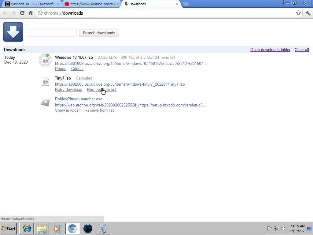
Task: Open RobloxPlayerLauncher.exe file link
Action: [79, 99]
